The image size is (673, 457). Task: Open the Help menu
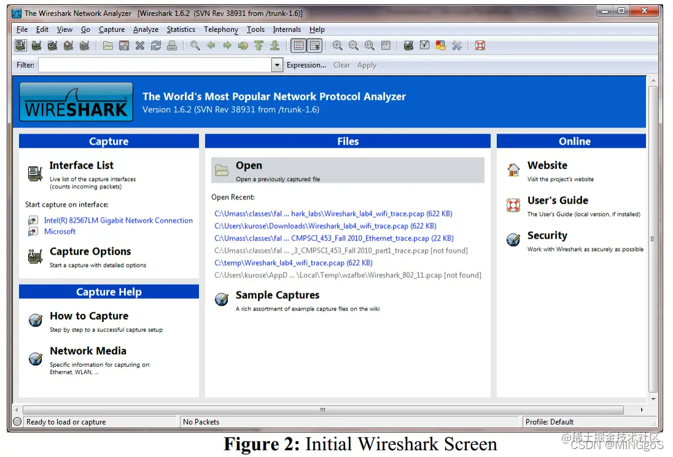317,29
